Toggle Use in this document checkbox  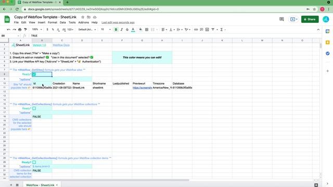92,57
